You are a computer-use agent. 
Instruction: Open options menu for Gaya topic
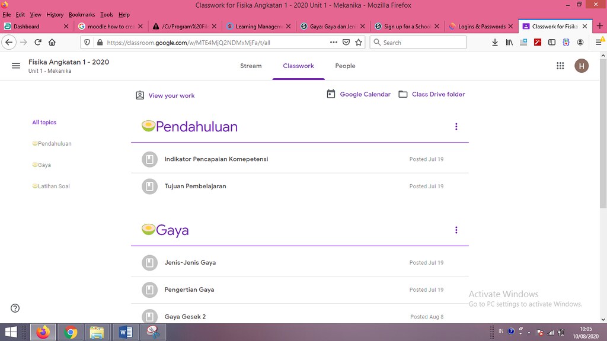coord(456,230)
